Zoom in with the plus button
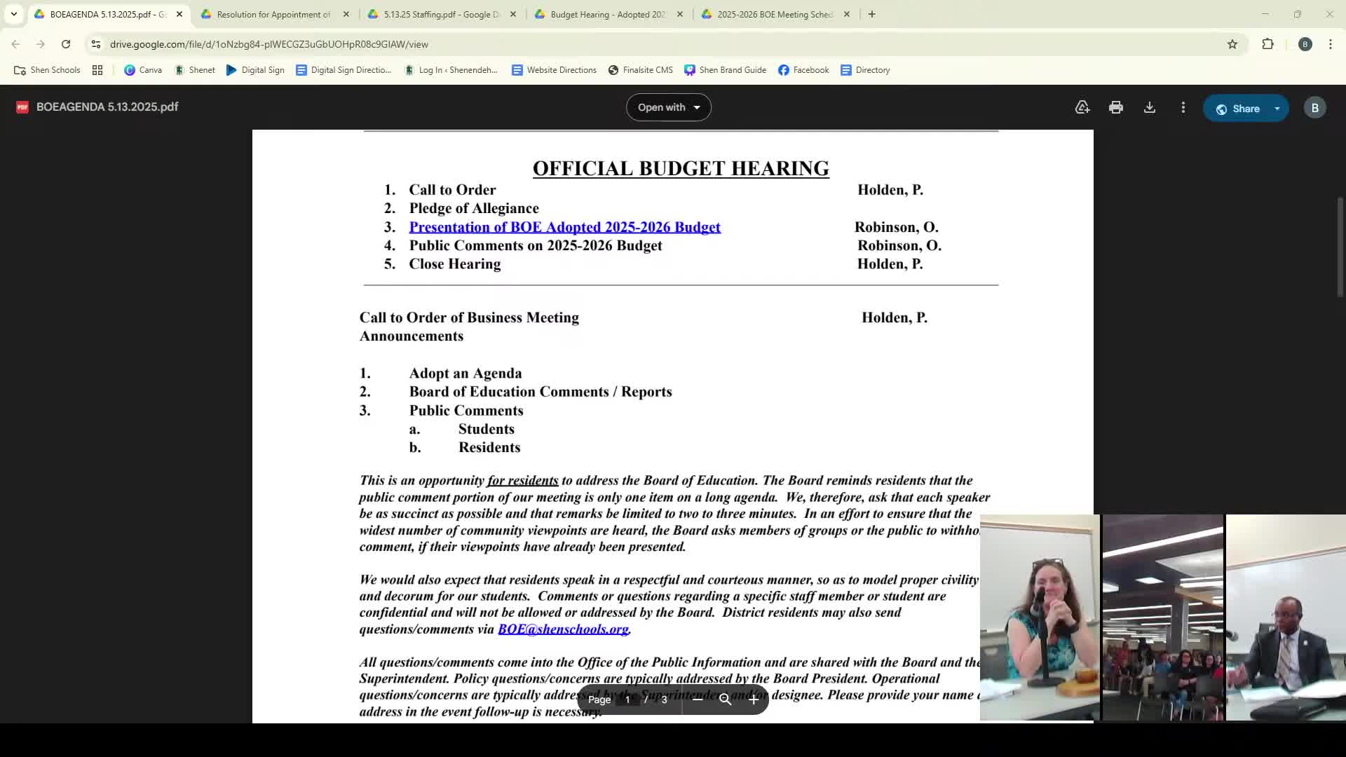Image resolution: width=1346 pixels, height=757 pixels. tap(754, 700)
